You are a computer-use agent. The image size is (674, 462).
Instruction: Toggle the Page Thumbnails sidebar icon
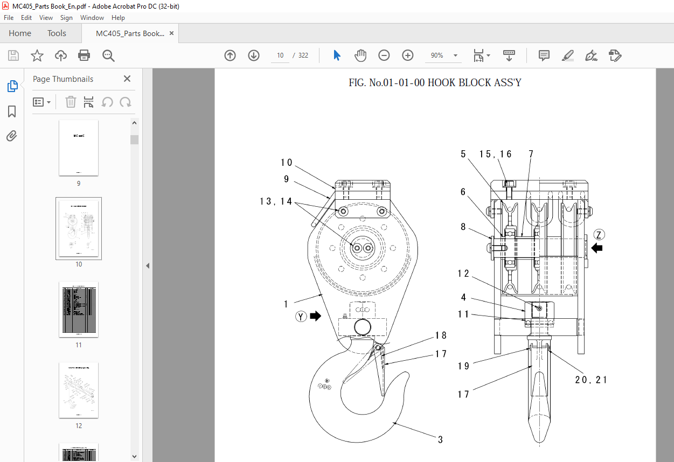pos(12,86)
